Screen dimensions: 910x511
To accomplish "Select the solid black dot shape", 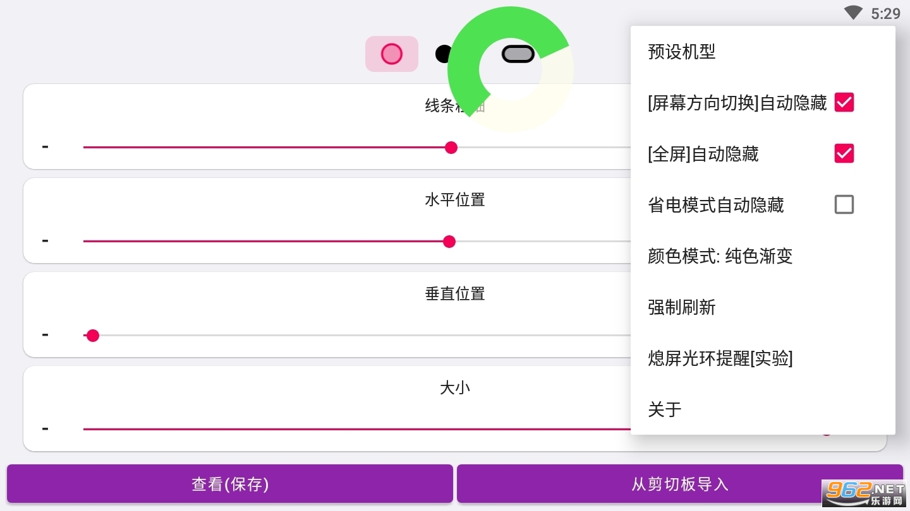I will point(443,54).
